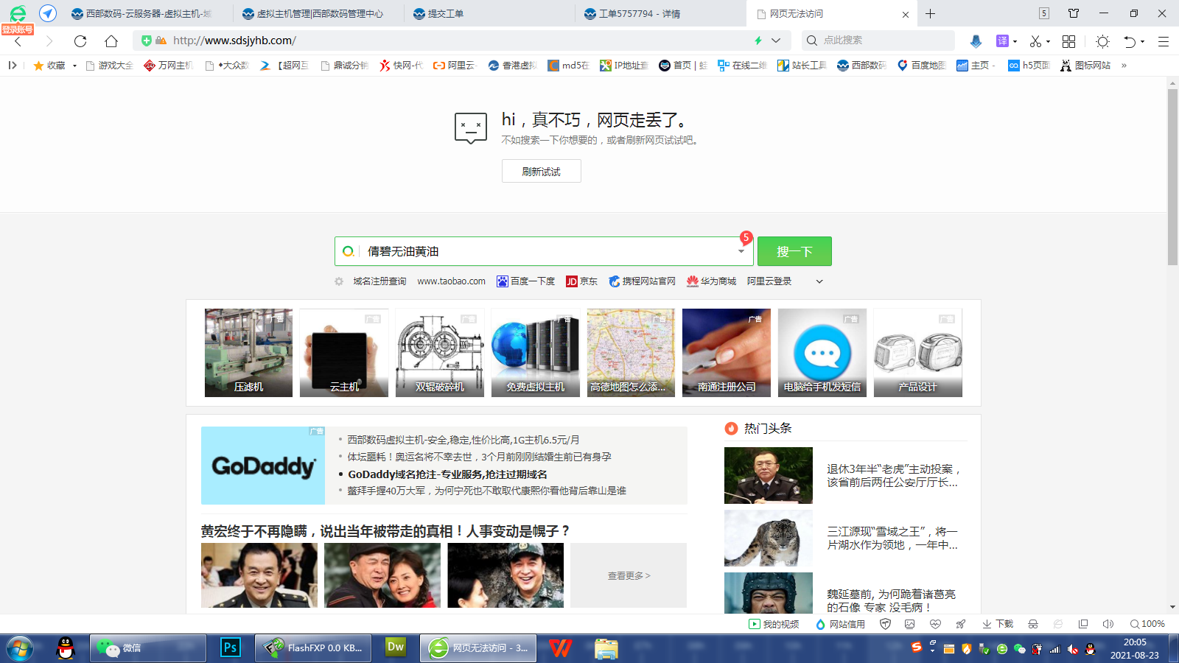Click the 查看更多 > link
This screenshot has width=1179, height=663.
click(x=629, y=575)
